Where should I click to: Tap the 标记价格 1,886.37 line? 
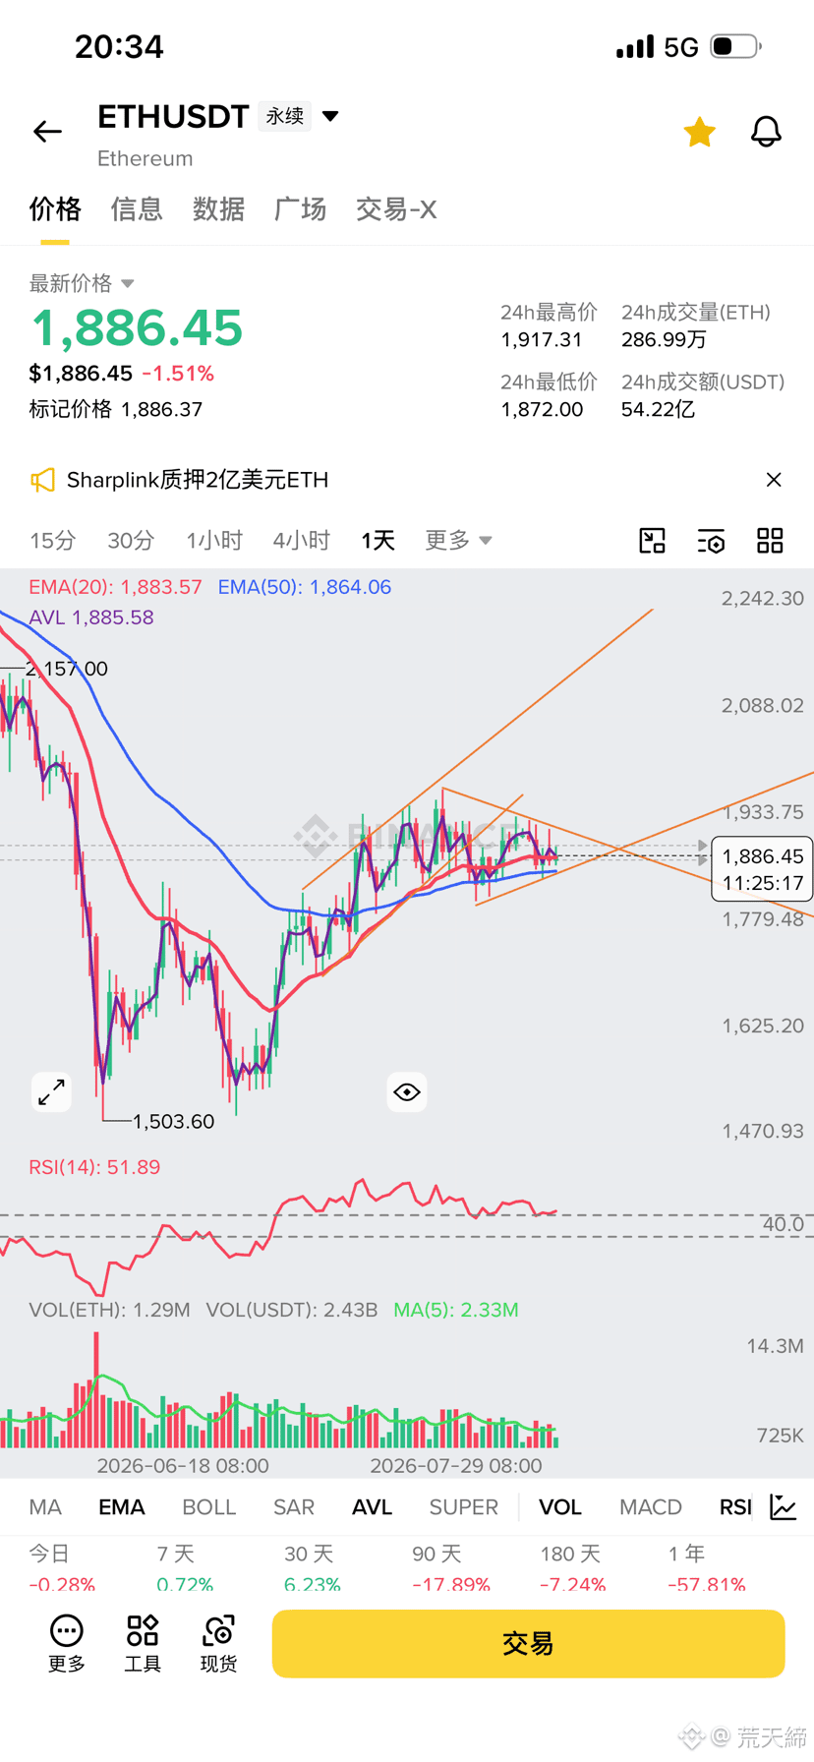(x=116, y=409)
